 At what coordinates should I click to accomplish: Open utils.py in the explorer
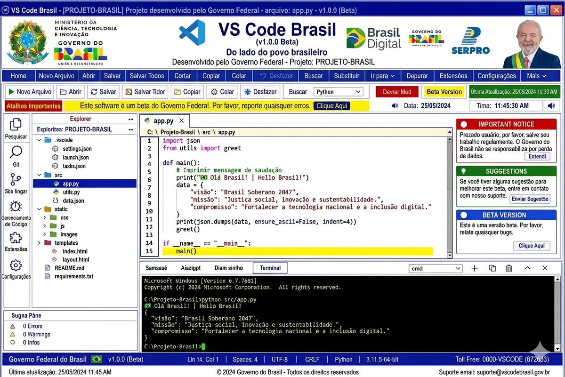[x=71, y=192]
